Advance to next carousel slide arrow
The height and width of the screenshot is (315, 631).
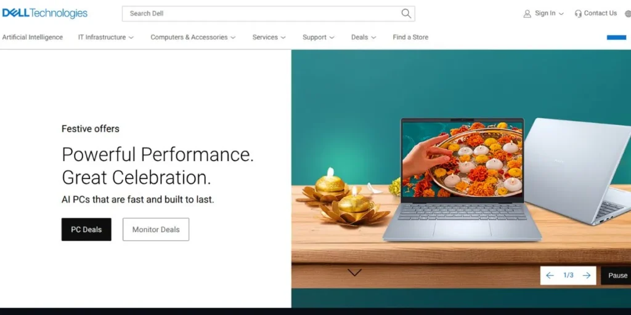[x=587, y=275]
